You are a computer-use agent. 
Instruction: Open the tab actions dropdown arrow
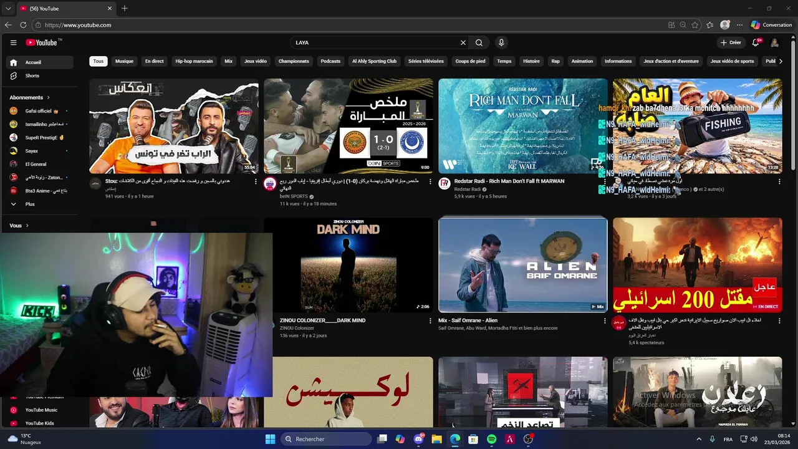8,8
